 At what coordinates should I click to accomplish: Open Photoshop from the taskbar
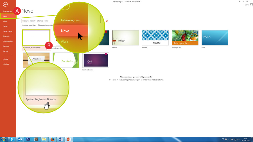[x=28, y=139]
